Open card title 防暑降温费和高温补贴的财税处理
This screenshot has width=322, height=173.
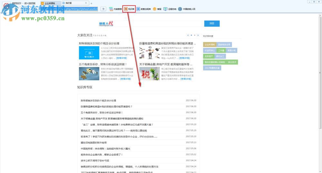[x=167, y=44]
